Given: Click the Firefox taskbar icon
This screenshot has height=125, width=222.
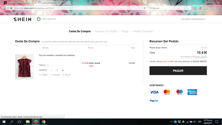Looking at the screenshot, I should click(36, 122).
